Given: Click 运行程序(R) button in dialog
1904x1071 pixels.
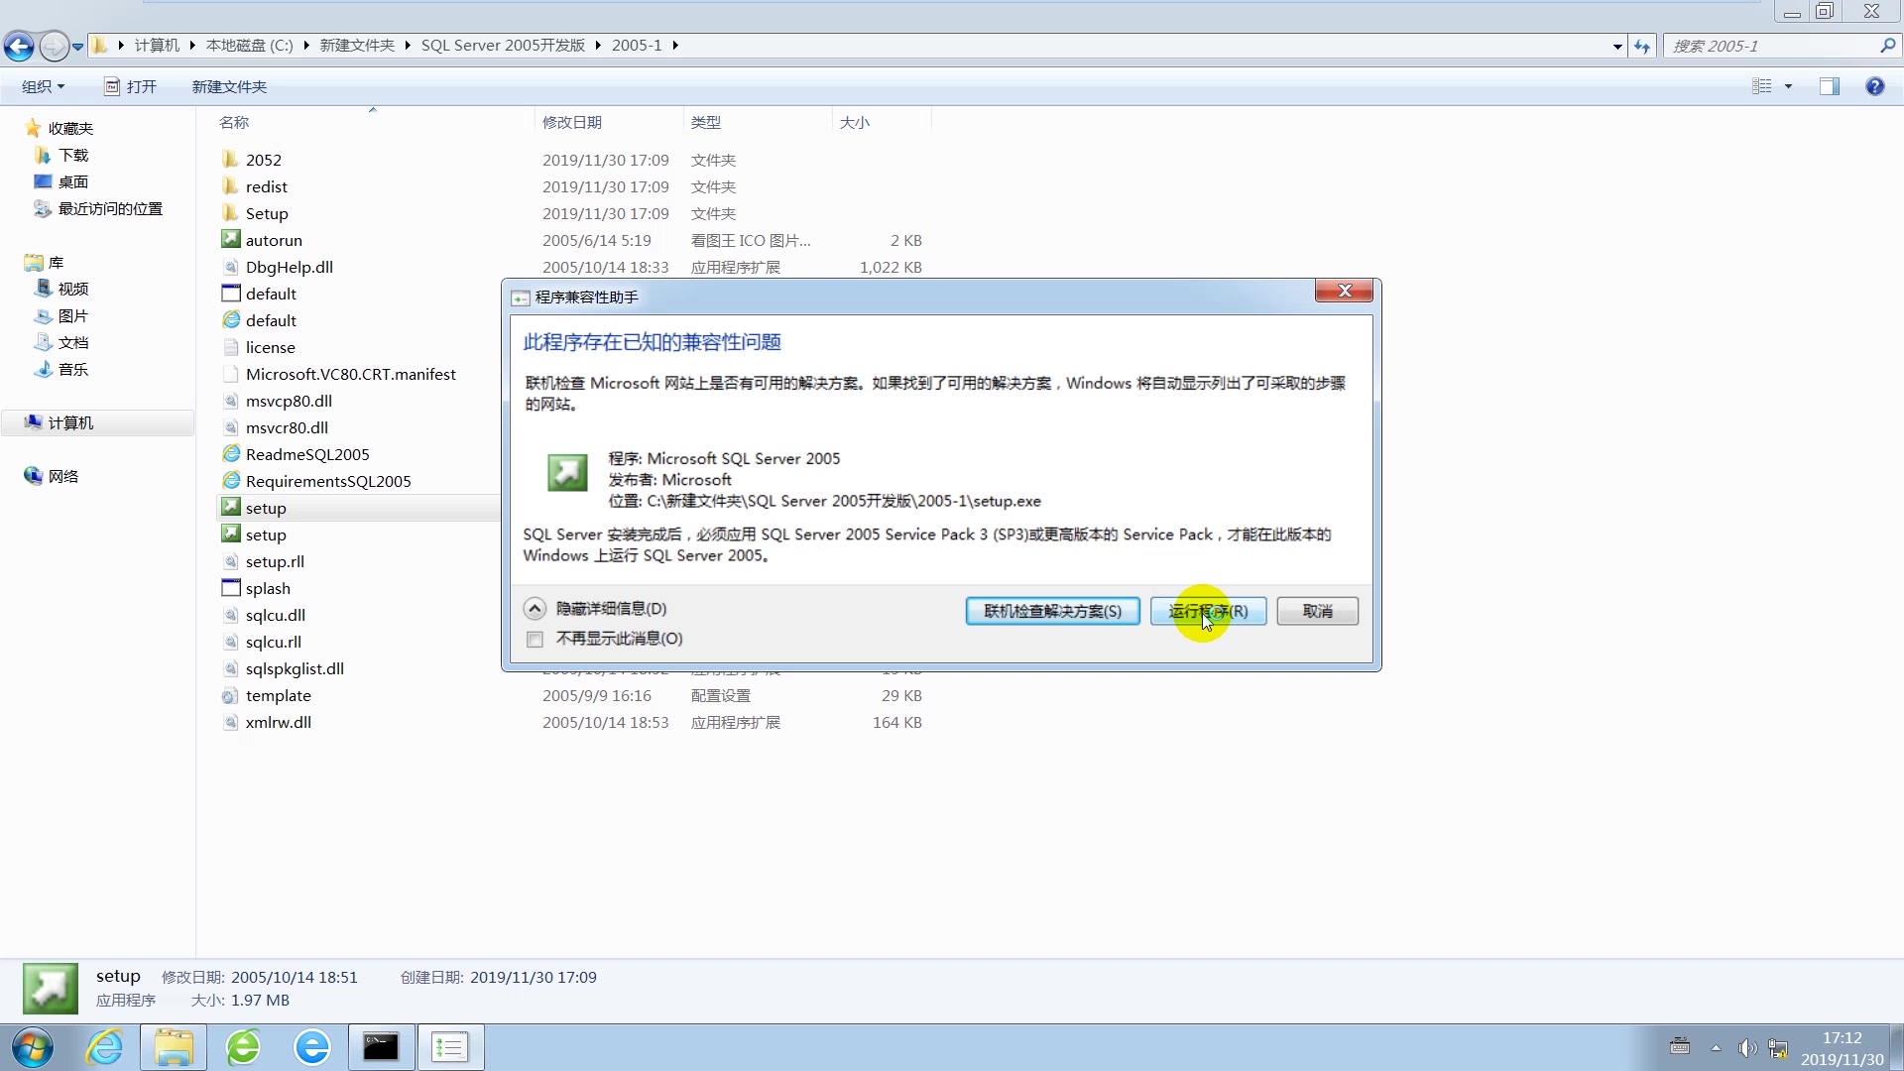Looking at the screenshot, I should [x=1208, y=611].
